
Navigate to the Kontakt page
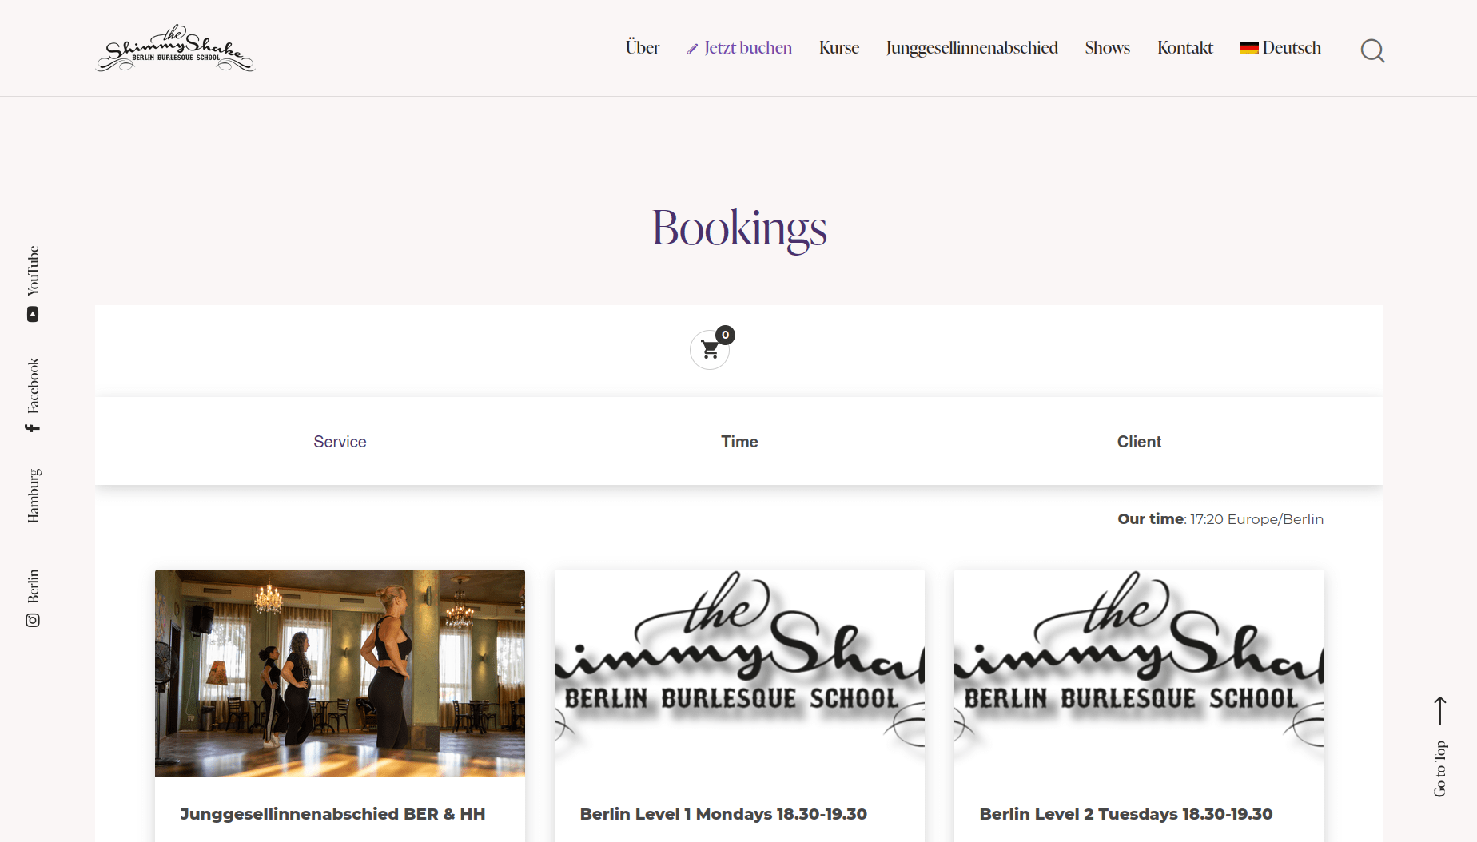pyautogui.click(x=1184, y=48)
